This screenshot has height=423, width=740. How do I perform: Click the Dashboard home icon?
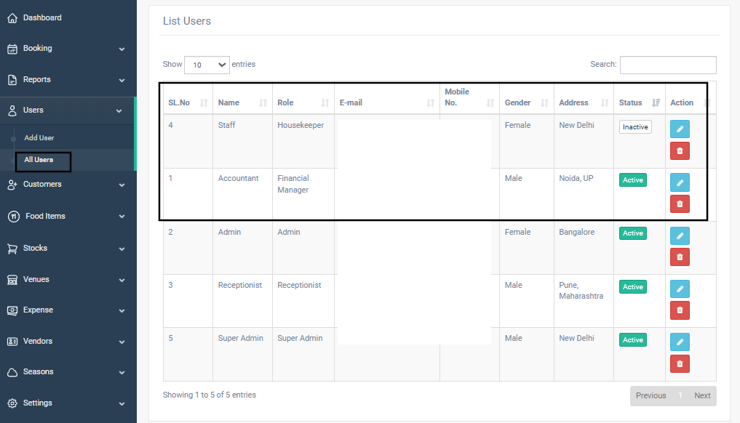(x=12, y=18)
